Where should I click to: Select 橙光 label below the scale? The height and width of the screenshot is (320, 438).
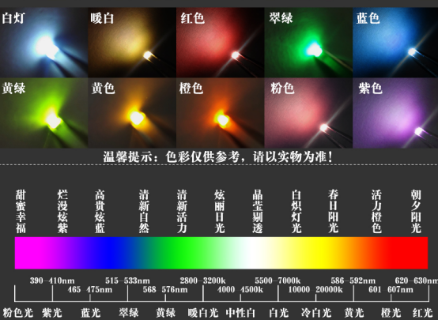[x=391, y=313]
